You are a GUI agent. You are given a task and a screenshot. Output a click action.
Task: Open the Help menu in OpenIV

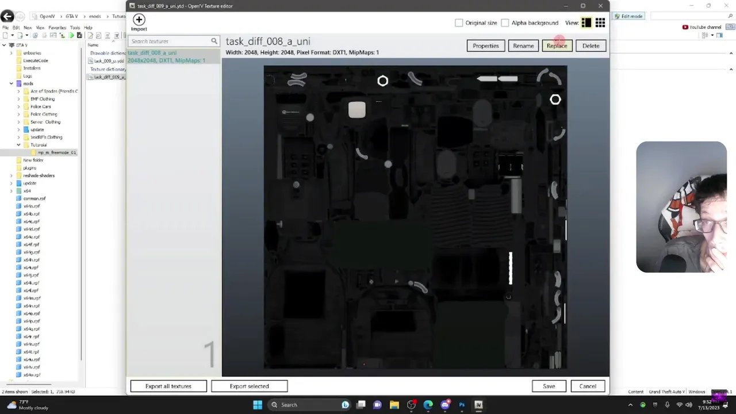[88, 28]
